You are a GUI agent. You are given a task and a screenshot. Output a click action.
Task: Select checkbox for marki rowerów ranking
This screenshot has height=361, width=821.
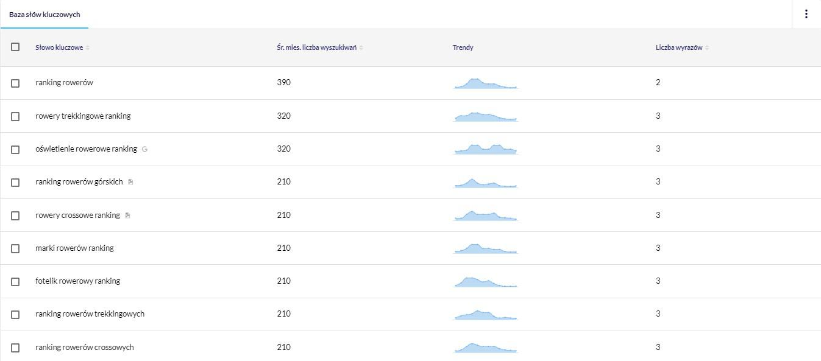pos(15,248)
